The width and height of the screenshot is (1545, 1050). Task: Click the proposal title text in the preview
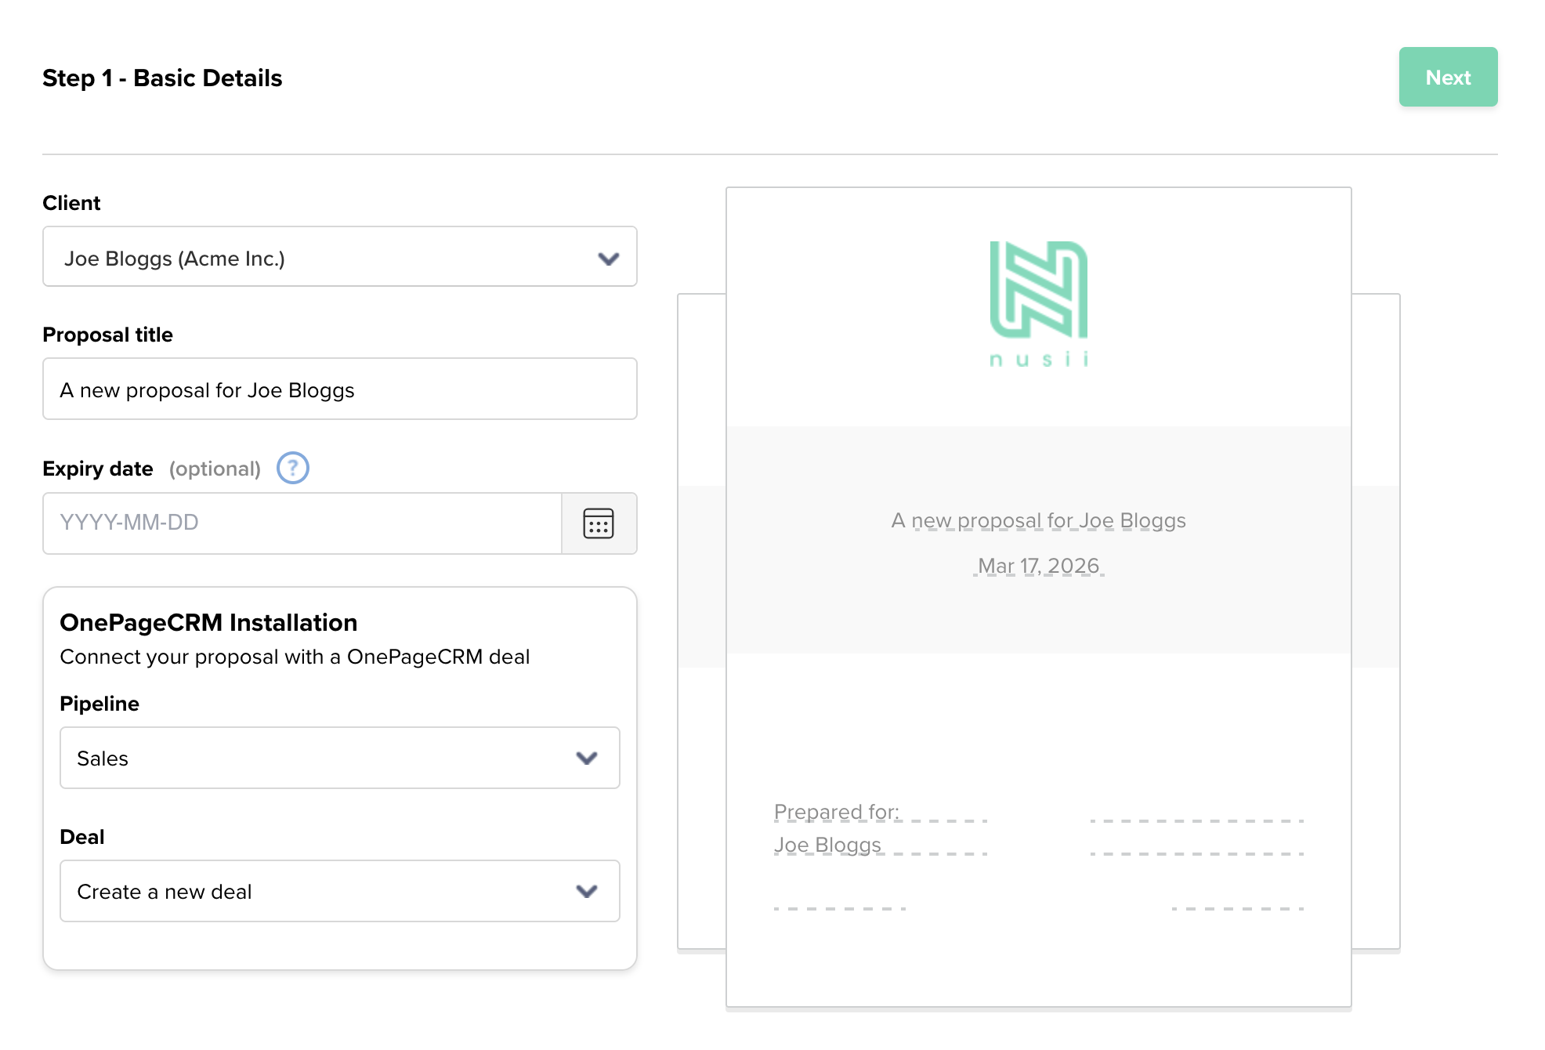click(x=1037, y=520)
